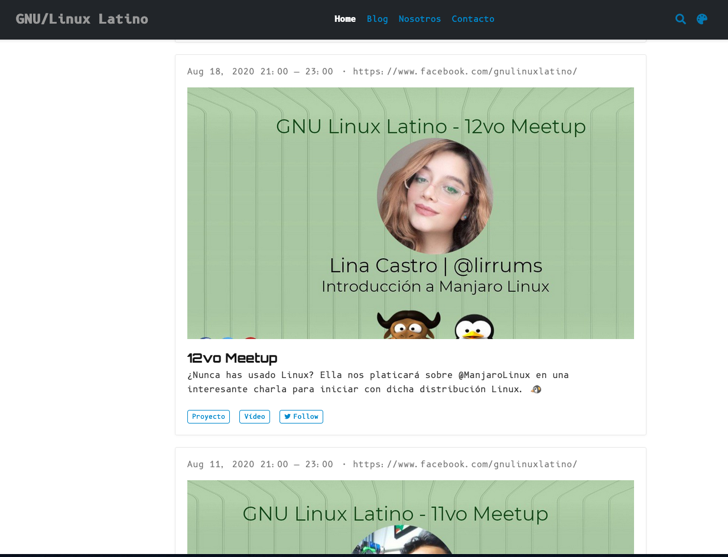Open the Blog section
728x557 pixels.
click(377, 18)
